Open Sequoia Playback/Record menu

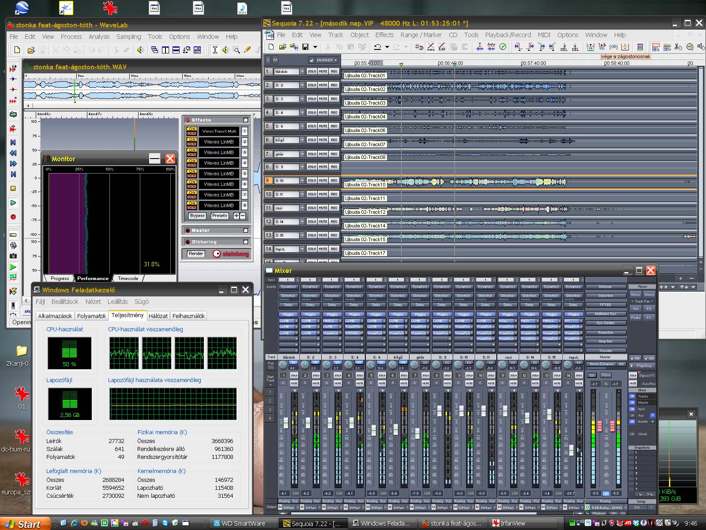pyautogui.click(x=508, y=35)
